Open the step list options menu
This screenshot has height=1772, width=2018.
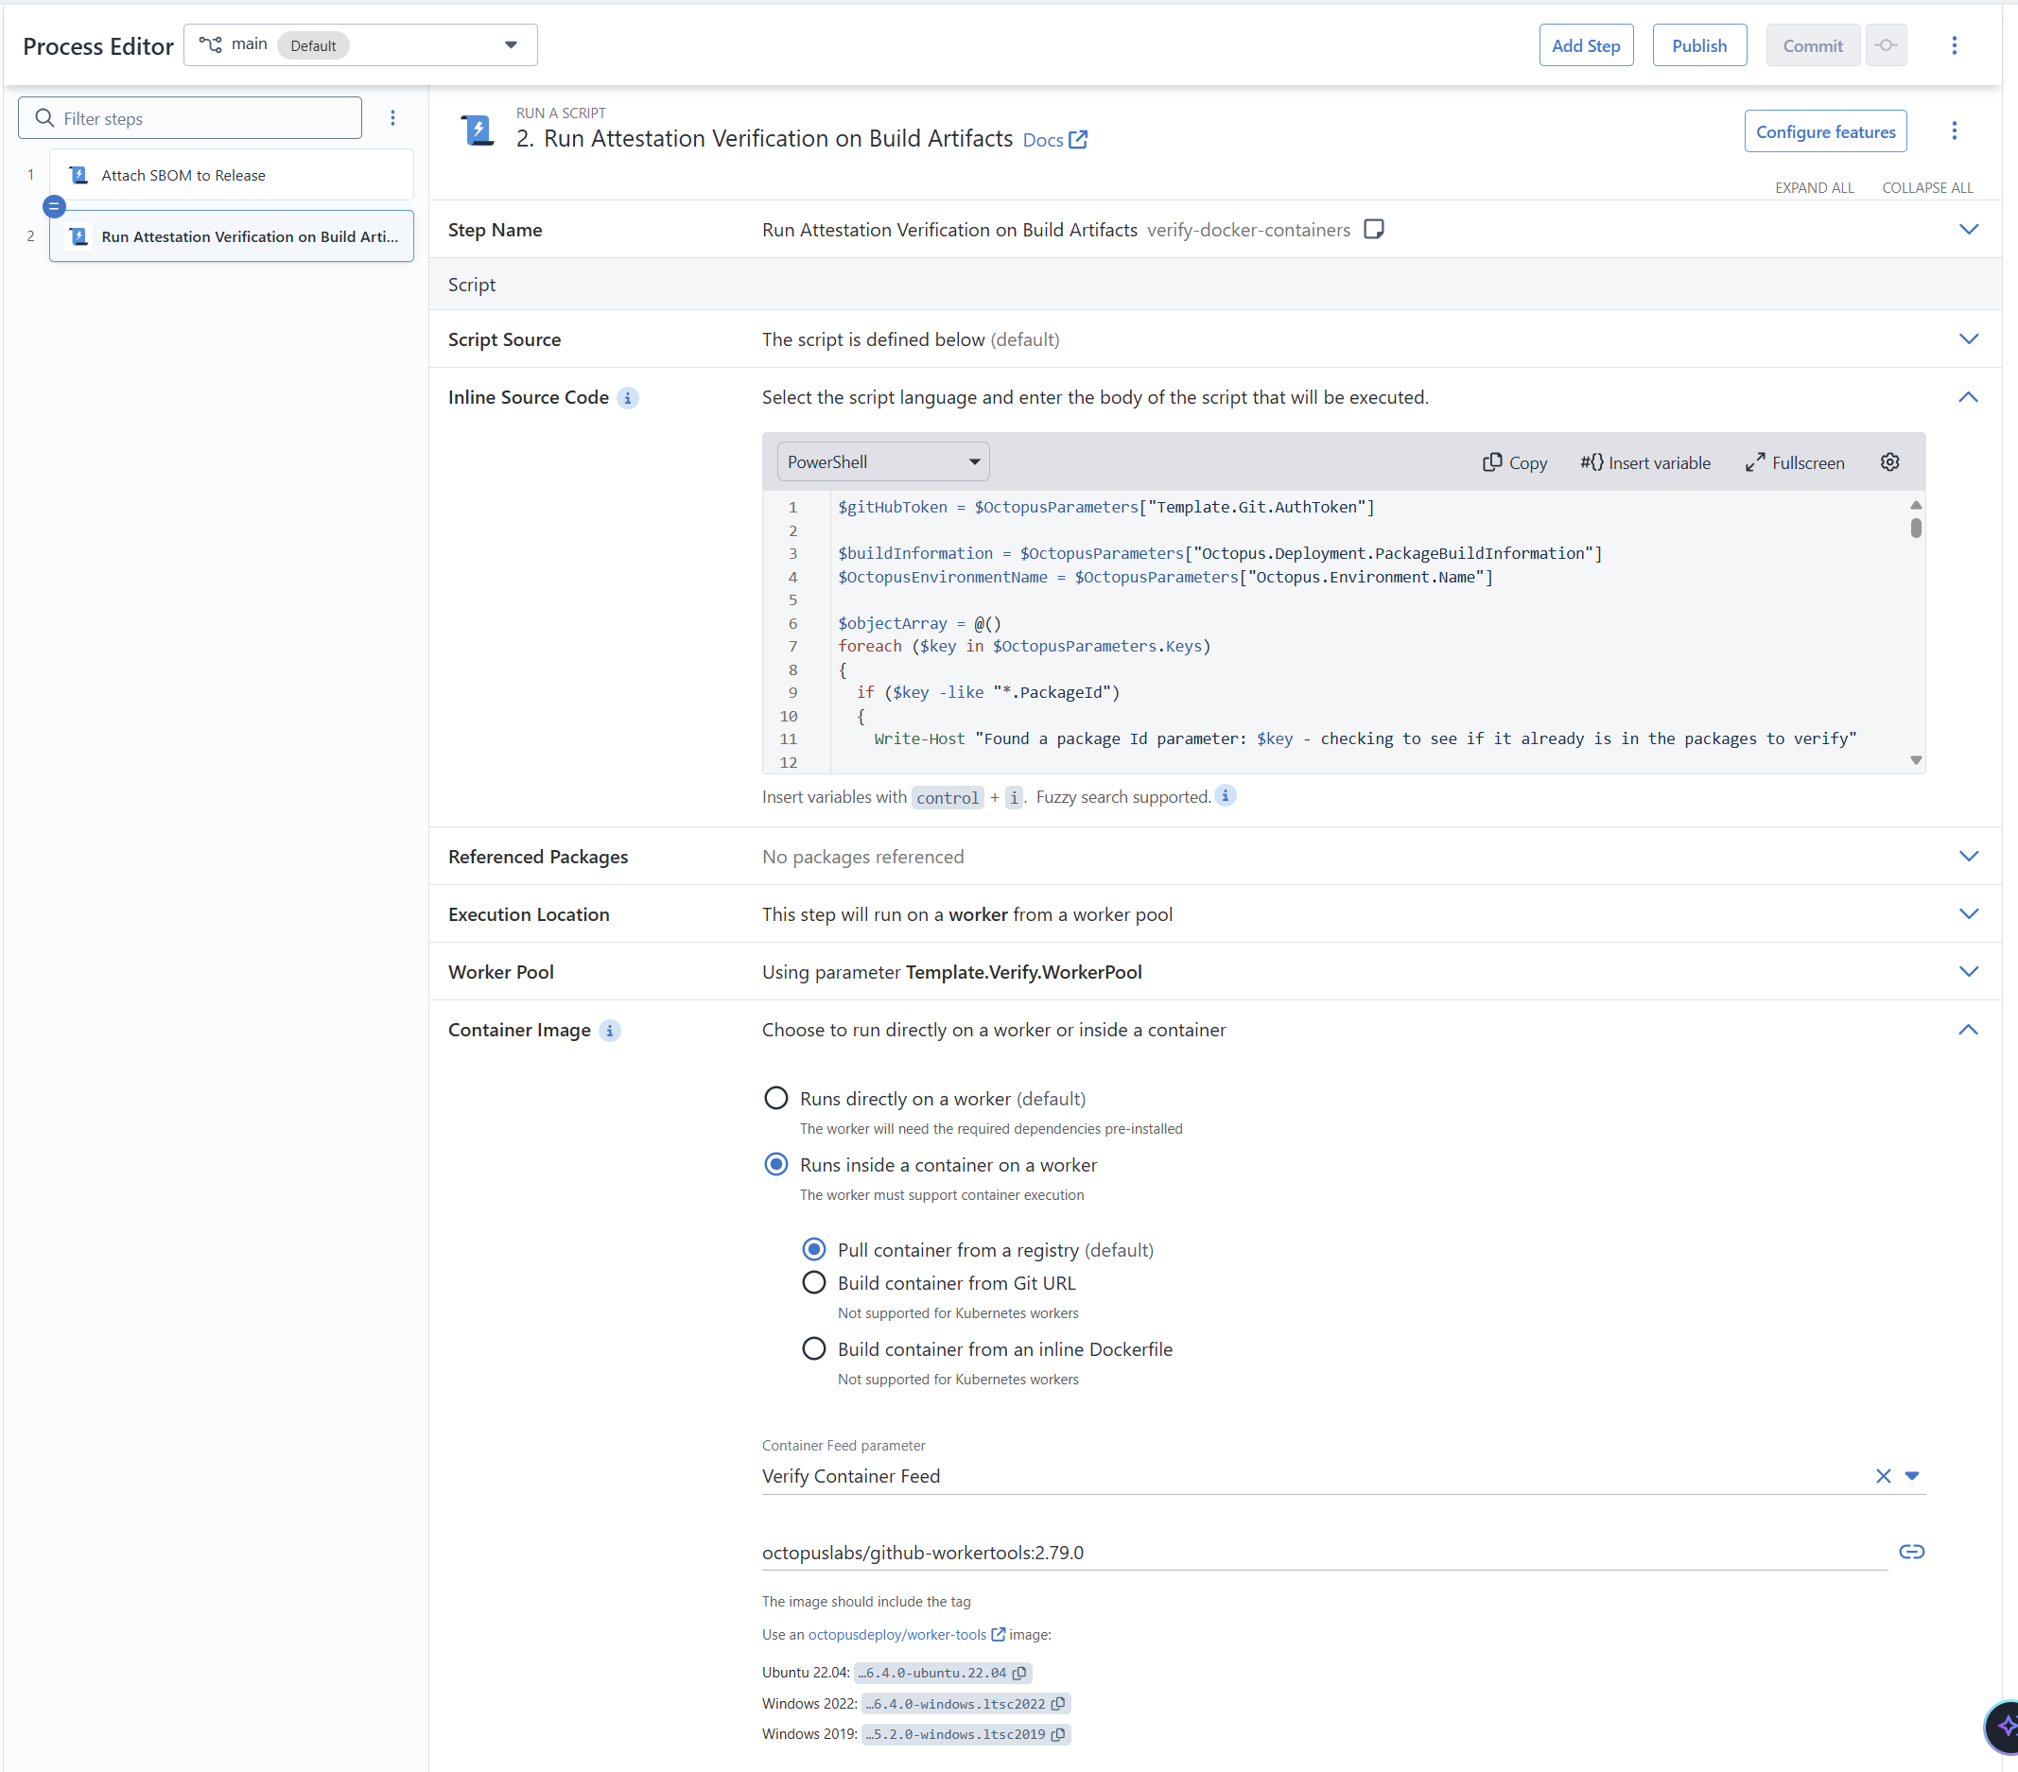coord(393,117)
